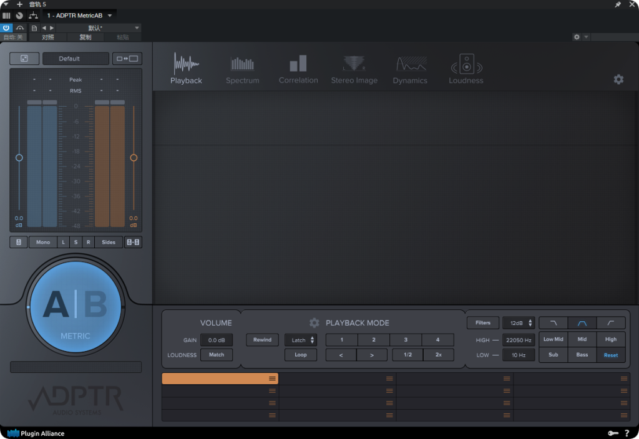
Task: Select cue point 2
Action: point(374,340)
